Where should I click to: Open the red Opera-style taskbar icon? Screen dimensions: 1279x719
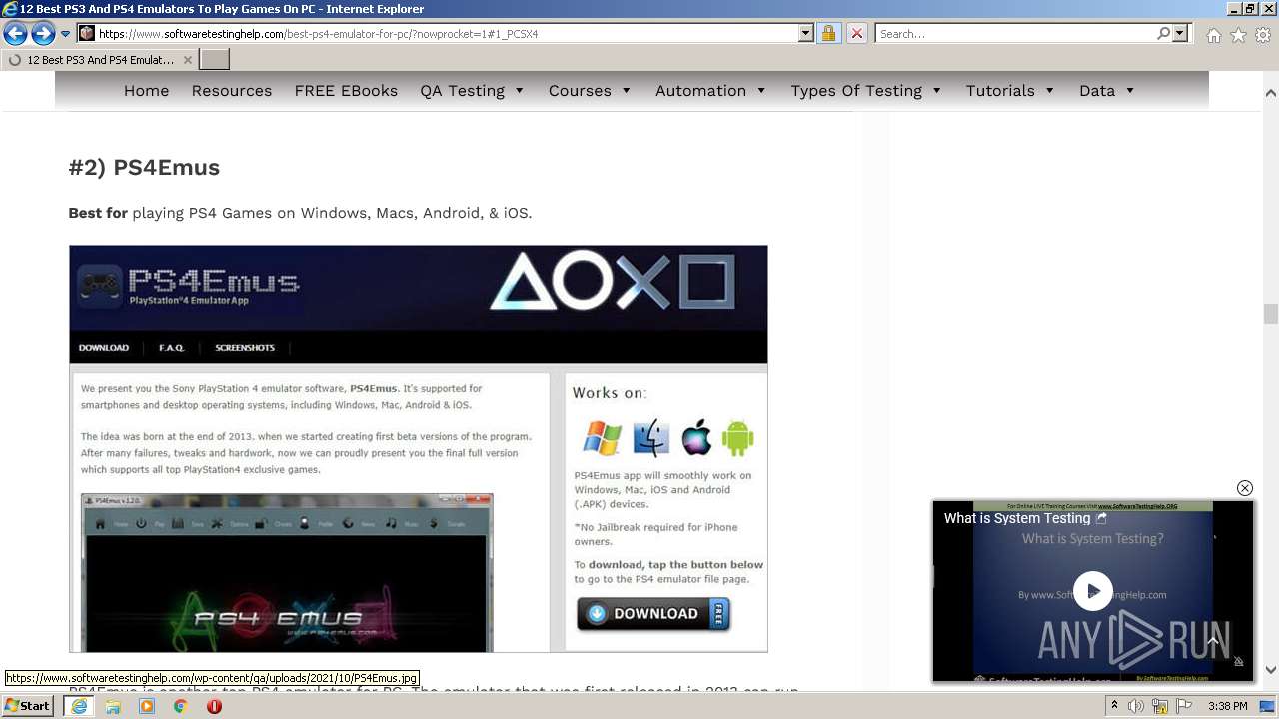(x=214, y=706)
